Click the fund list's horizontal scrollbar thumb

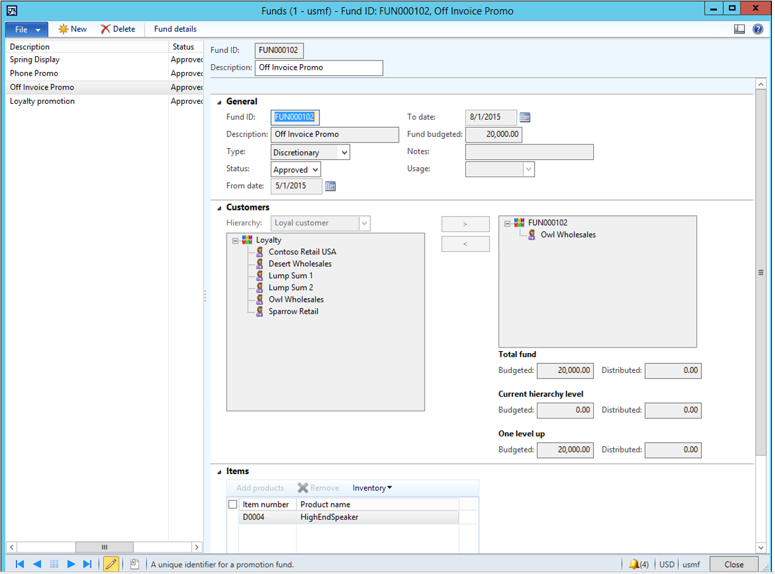click(x=104, y=547)
